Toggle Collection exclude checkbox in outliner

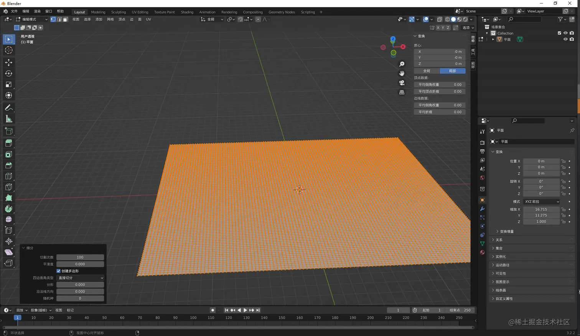tap(559, 33)
